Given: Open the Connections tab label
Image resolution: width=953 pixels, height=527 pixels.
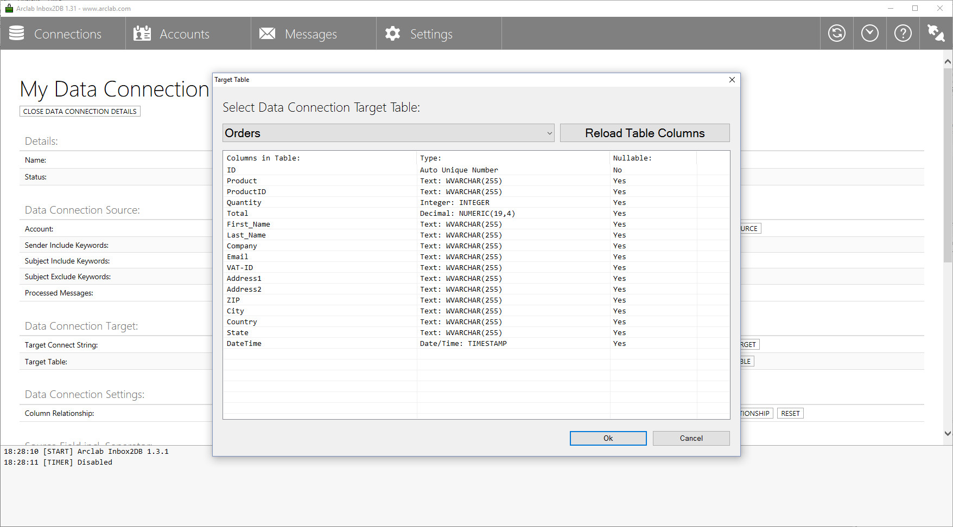Looking at the screenshot, I should click(68, 34).
